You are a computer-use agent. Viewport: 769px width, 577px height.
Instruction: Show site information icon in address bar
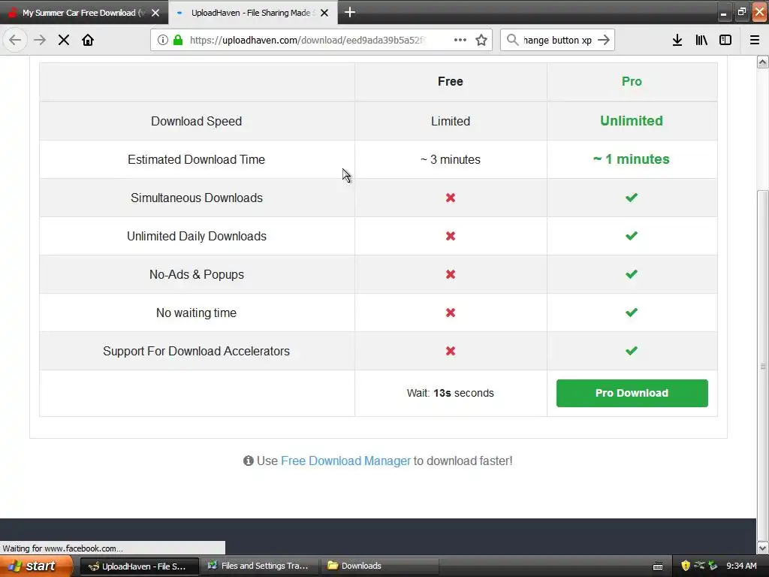coord(163,40)
